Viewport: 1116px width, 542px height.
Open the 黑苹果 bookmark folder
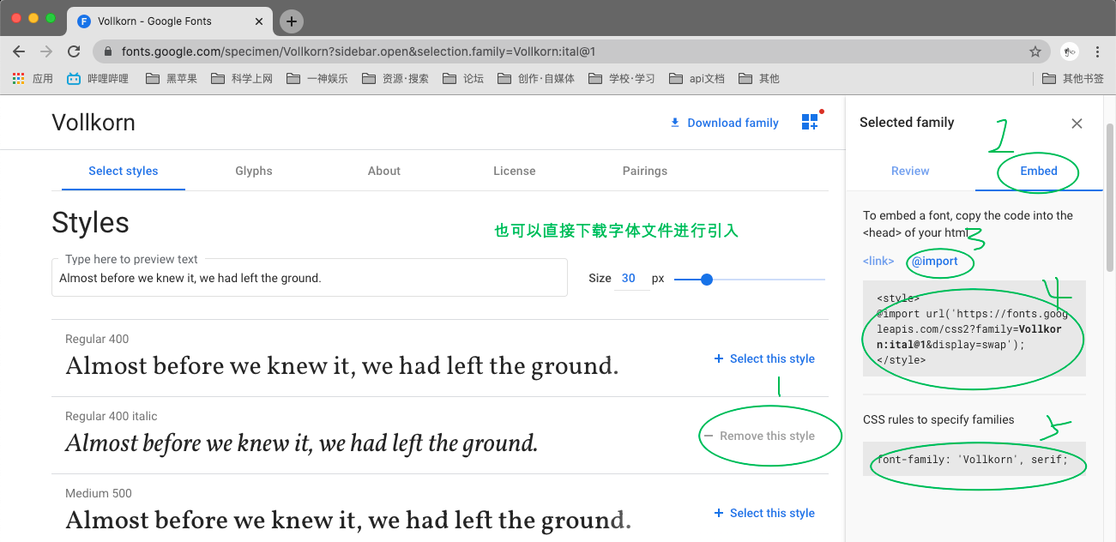click(x=172, y=79)
